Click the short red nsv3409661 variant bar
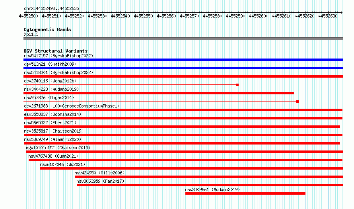Screen dimensions: 354x209 [x=245, y=193]
